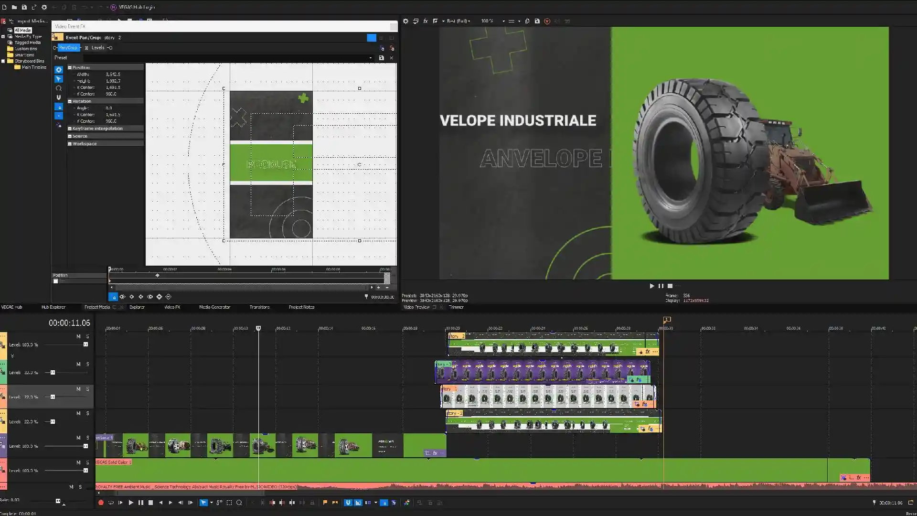Viewport: 917px width, 516px height.
Task: Open a project with the folder icon
Action: pyautogui.click(x=14, y=7)
